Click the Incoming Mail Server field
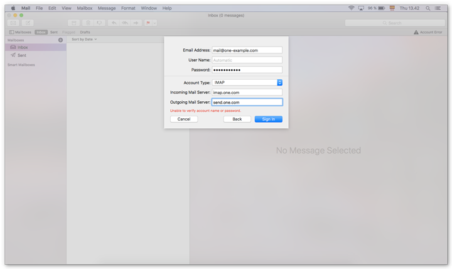Screen dimensions: 452x269 (x=247, y=92)
